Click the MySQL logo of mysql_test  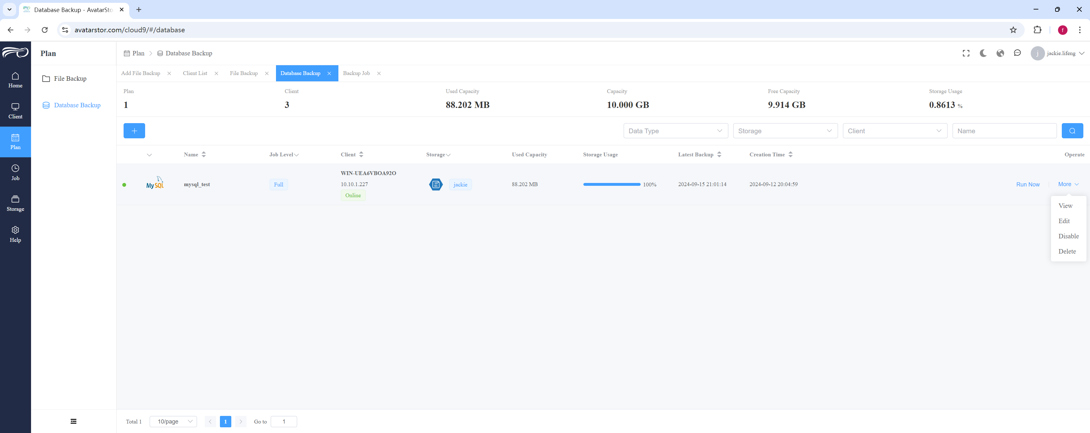(x=155, y=183)
